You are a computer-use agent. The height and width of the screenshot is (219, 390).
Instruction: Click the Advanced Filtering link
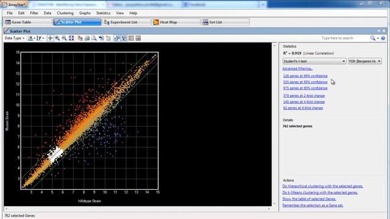point(297,69)
